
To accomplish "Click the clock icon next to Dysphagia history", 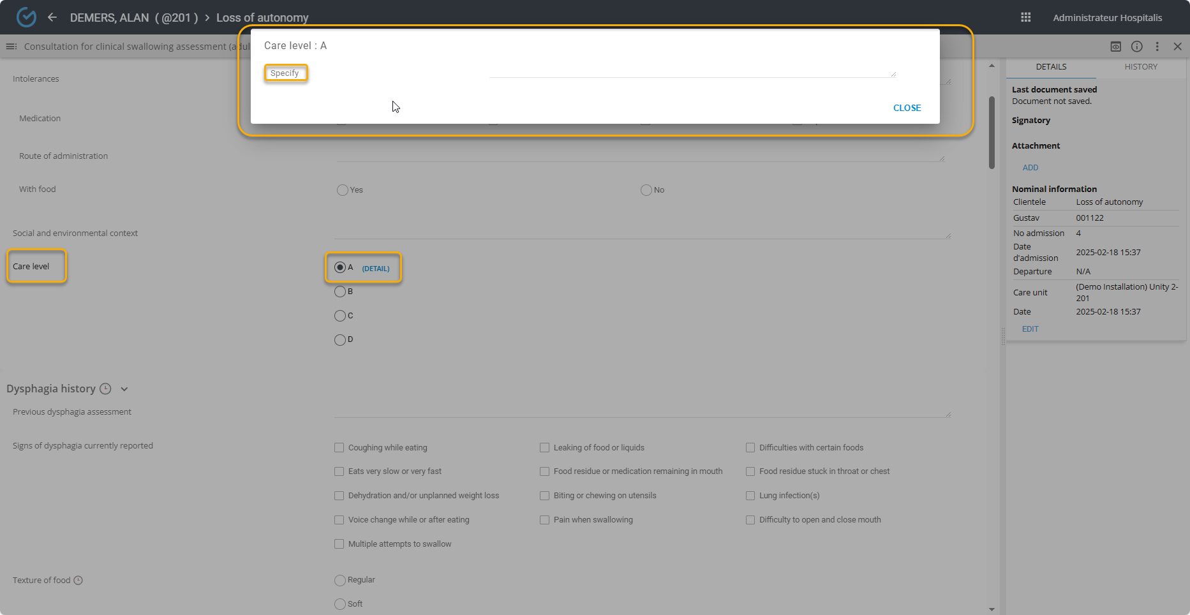I will tap(106, 389).
